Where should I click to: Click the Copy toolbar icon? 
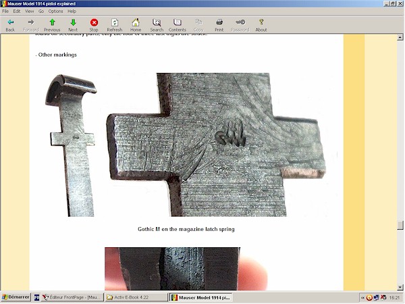(198, 25)
